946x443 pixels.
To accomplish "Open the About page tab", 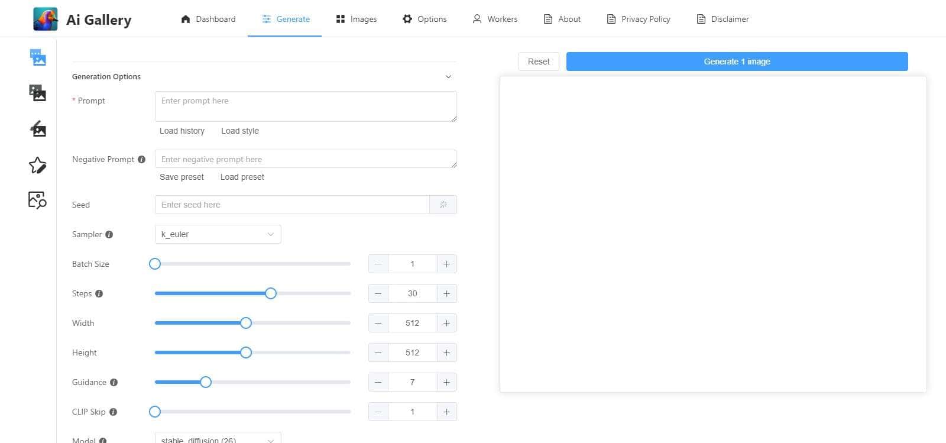I will coord(562,19).
